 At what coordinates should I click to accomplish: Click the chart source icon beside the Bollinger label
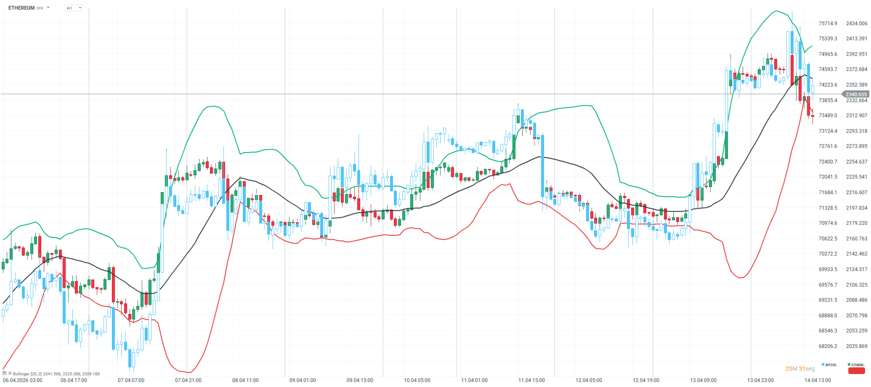click(x=5, y=373)
